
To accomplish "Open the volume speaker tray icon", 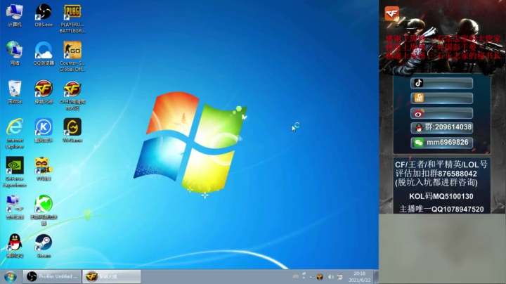I will click(x=331, y=277).
